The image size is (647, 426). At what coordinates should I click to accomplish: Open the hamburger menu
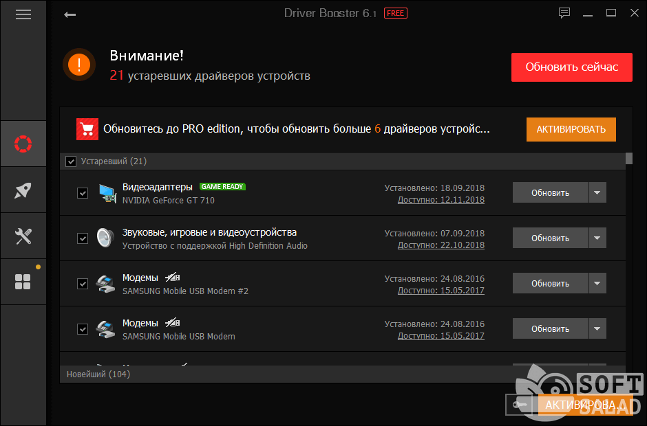[x=23, y=14]
